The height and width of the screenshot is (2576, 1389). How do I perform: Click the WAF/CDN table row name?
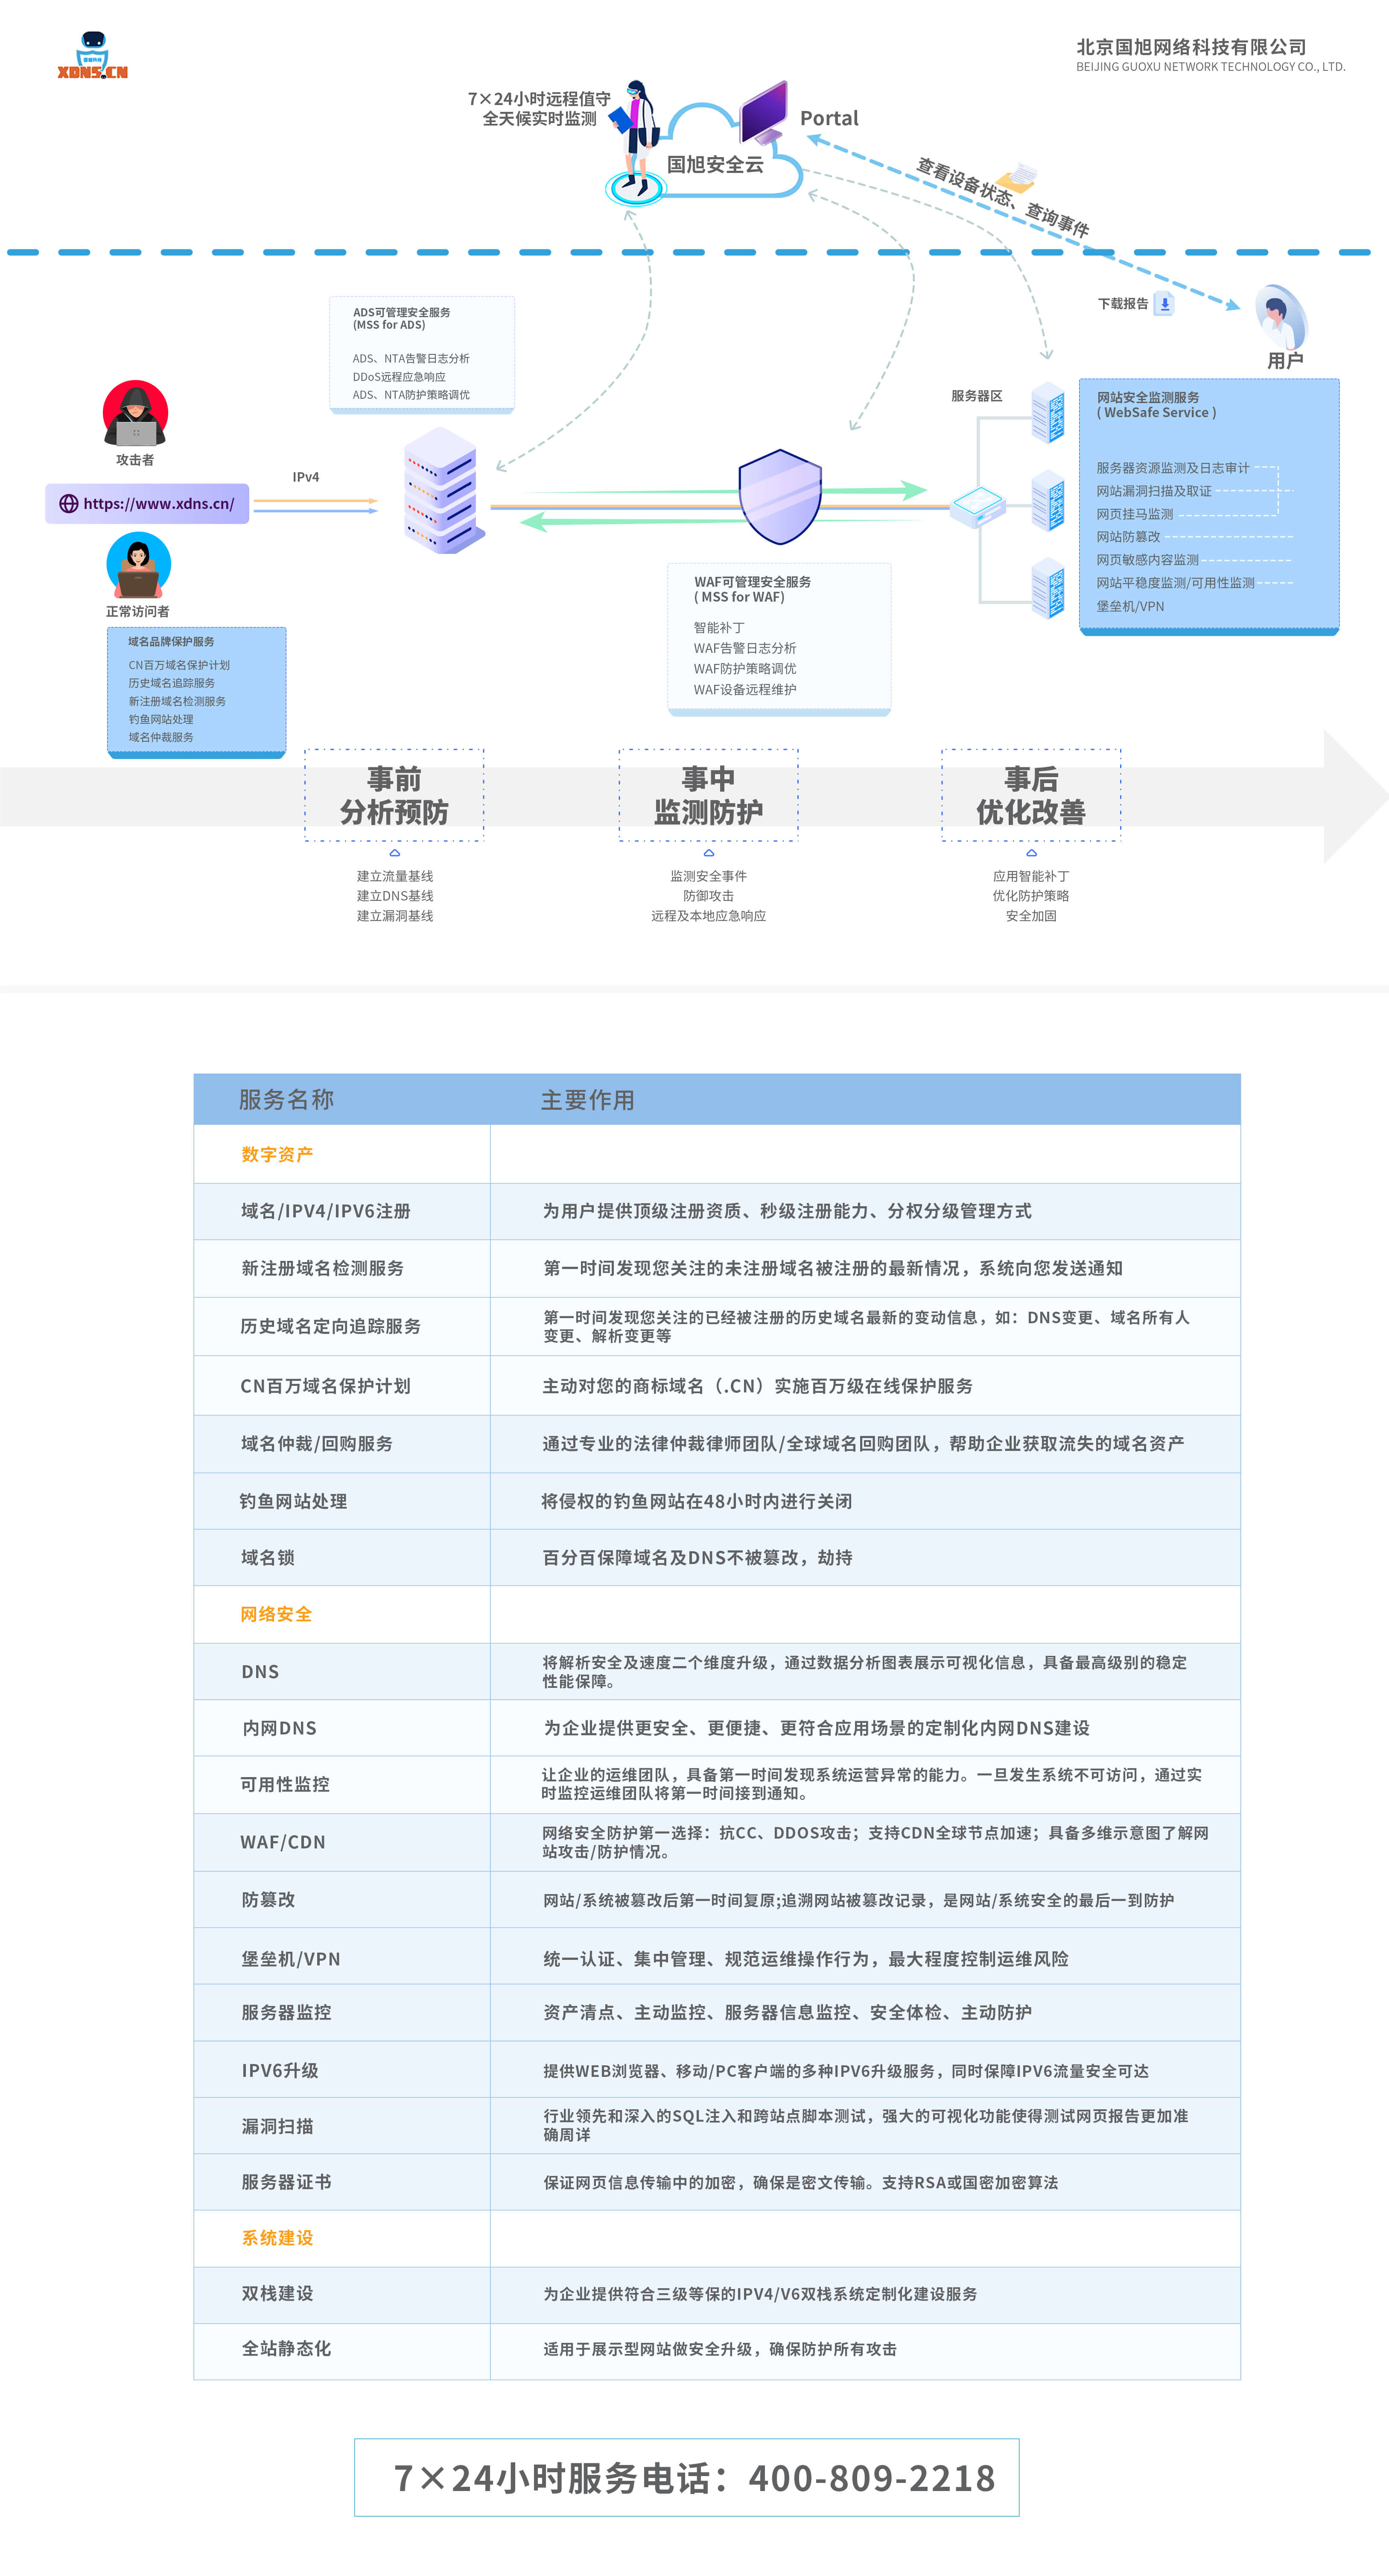(x=283, y=1842)
